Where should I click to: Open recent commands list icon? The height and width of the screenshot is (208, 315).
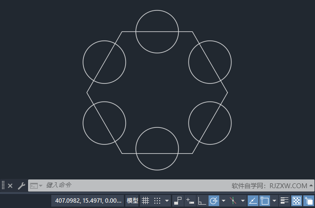36,186
